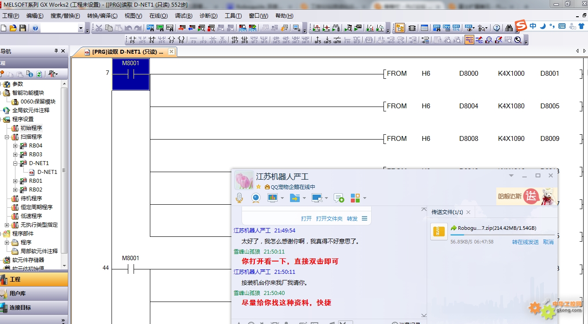Click the Copy icon in toolbar
This screenshot has width=588, height=324.
coord(109,28)
